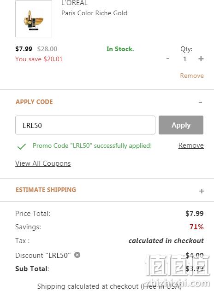
Task: Remove the applied LRL50 promo code
Action: (191, 145)
